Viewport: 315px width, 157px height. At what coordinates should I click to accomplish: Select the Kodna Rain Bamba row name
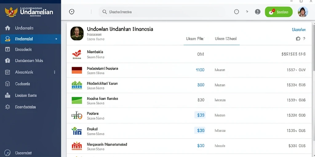(102, 98)
